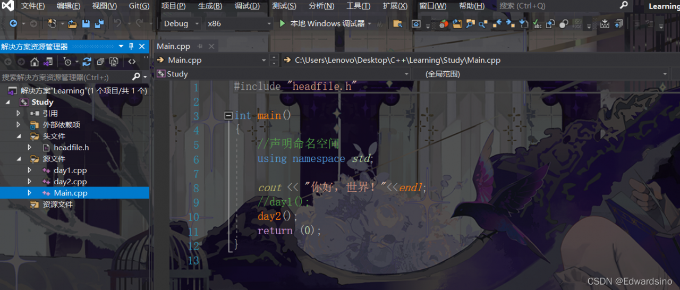680x290 pixels.
Task: Select day1.cpp in the solution tree
Action: 70,170
